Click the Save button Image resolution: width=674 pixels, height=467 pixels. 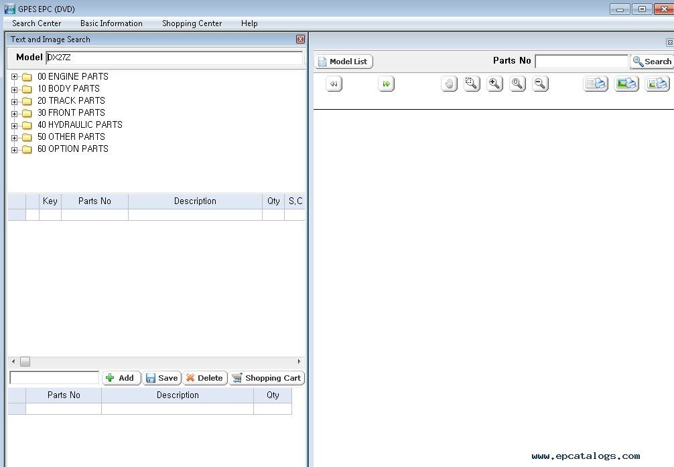(162, 378)
